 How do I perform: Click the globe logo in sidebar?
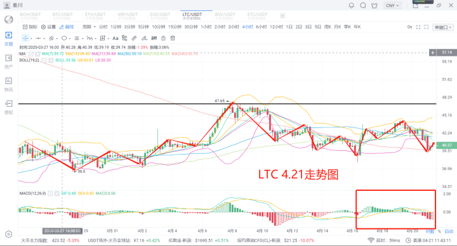click(9, 20)
